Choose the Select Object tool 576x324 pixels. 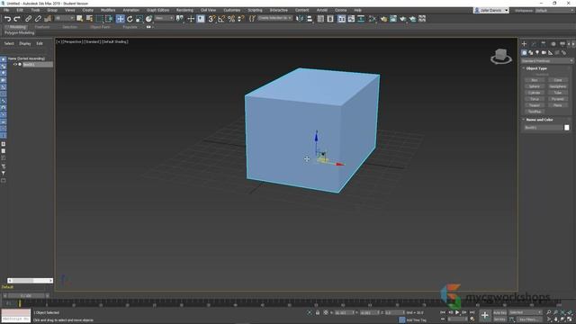tap(80, 19)
